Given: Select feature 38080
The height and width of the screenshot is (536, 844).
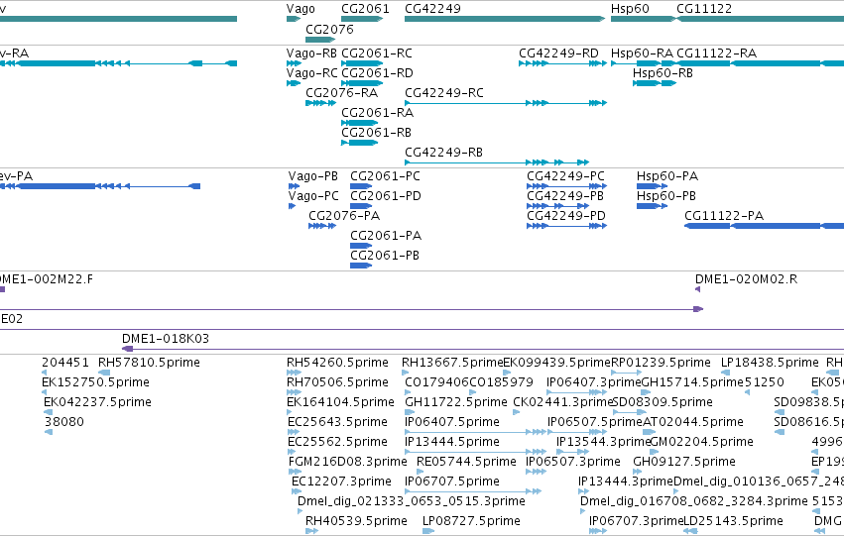Looking at the screenshot, I should 64,422.
